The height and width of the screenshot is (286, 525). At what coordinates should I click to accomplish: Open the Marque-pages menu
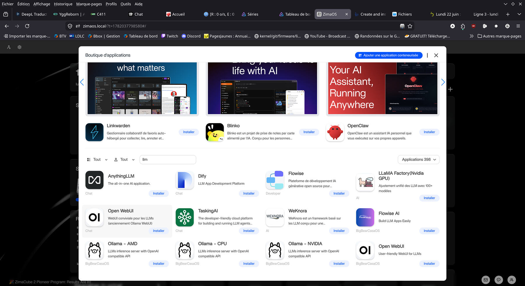[89, 4]
